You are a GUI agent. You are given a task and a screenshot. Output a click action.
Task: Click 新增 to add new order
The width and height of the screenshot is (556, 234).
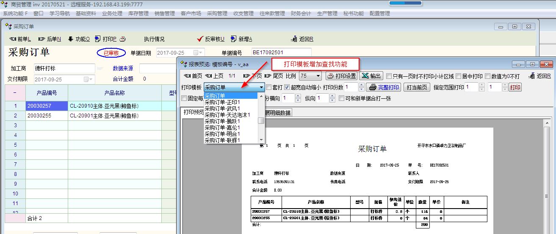[241, 39]
